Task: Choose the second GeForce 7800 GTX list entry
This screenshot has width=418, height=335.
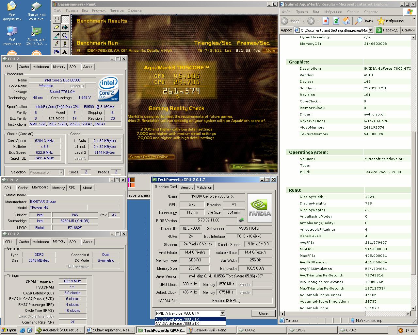Action: [x=190, y=323]
